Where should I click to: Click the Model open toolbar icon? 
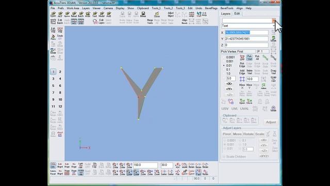[x=102, y=14]
